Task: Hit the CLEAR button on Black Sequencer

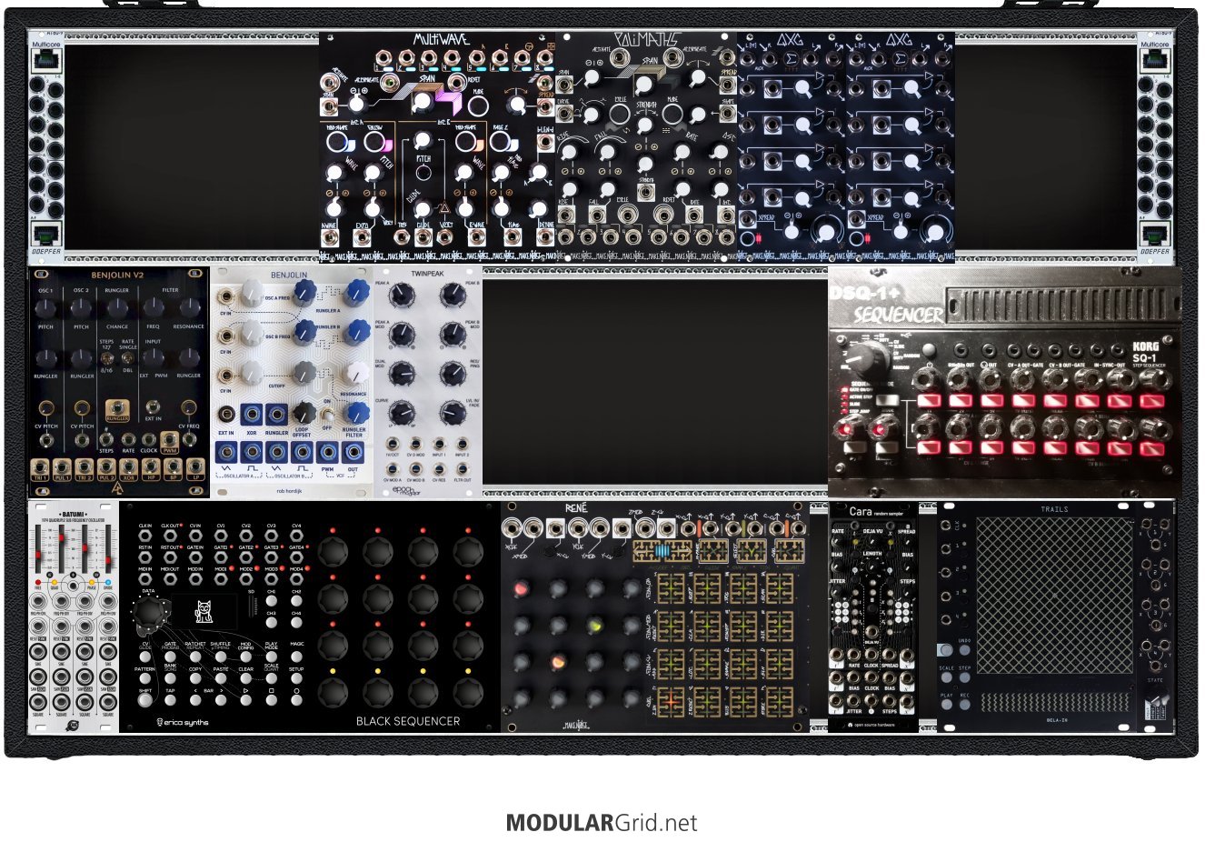Action: click(246, 679)
